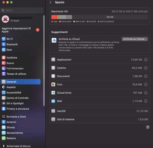Viewport: 153px width, 148px height.
Task: Click the Full immersion moon icon
Action: pos(4,68)
